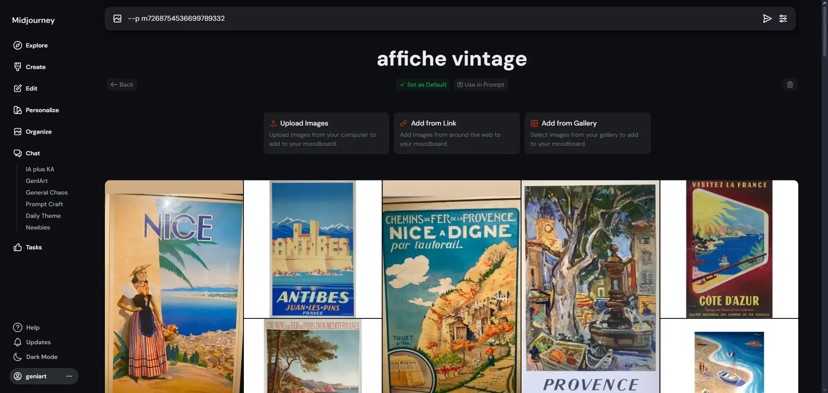Click the Use in Prompt button
The height and width of the screenshot is (393, 828).
pyautogui.click(x=481, y=85)
